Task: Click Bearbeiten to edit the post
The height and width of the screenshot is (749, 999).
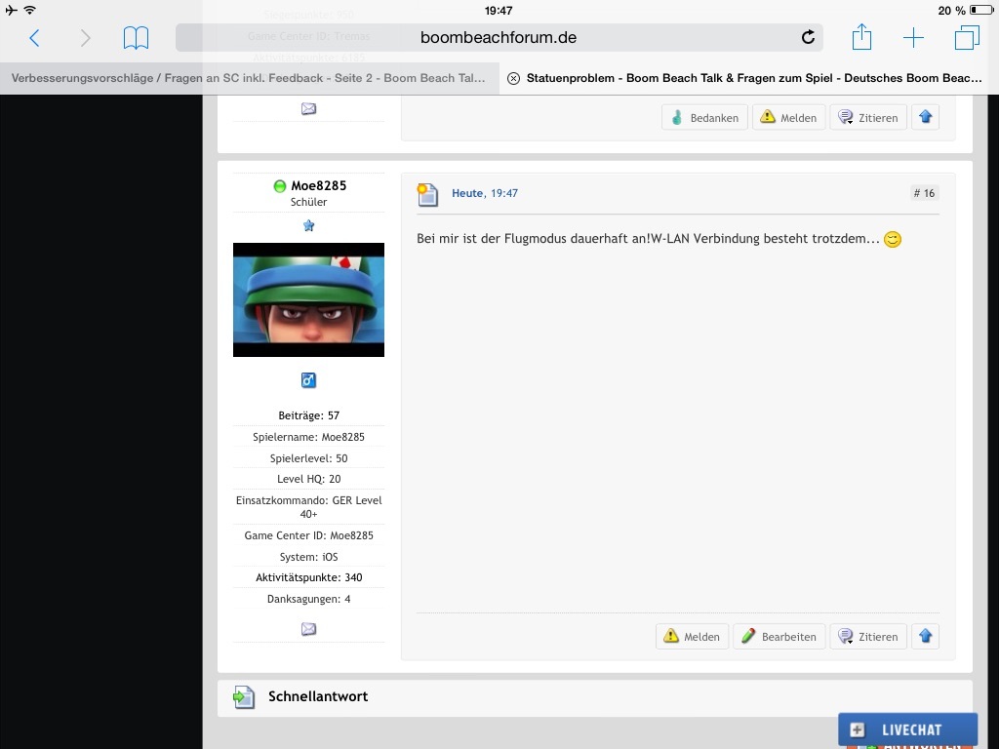Action: point(779,637)
